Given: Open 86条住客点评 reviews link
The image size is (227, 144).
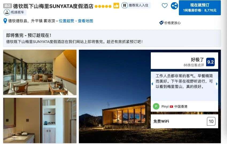Looking at the screenshot, I should tap(194, 65).
